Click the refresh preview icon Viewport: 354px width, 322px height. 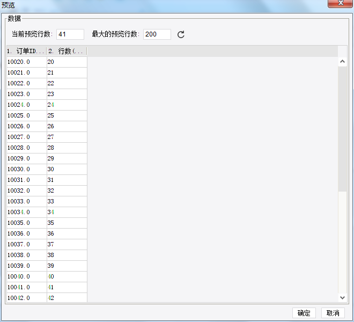[181, 34]
